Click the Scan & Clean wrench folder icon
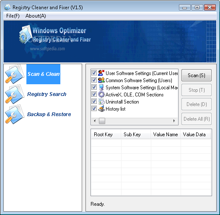Image resolution: width=220 pixels, height=215 pixels. tap(15, 74)
